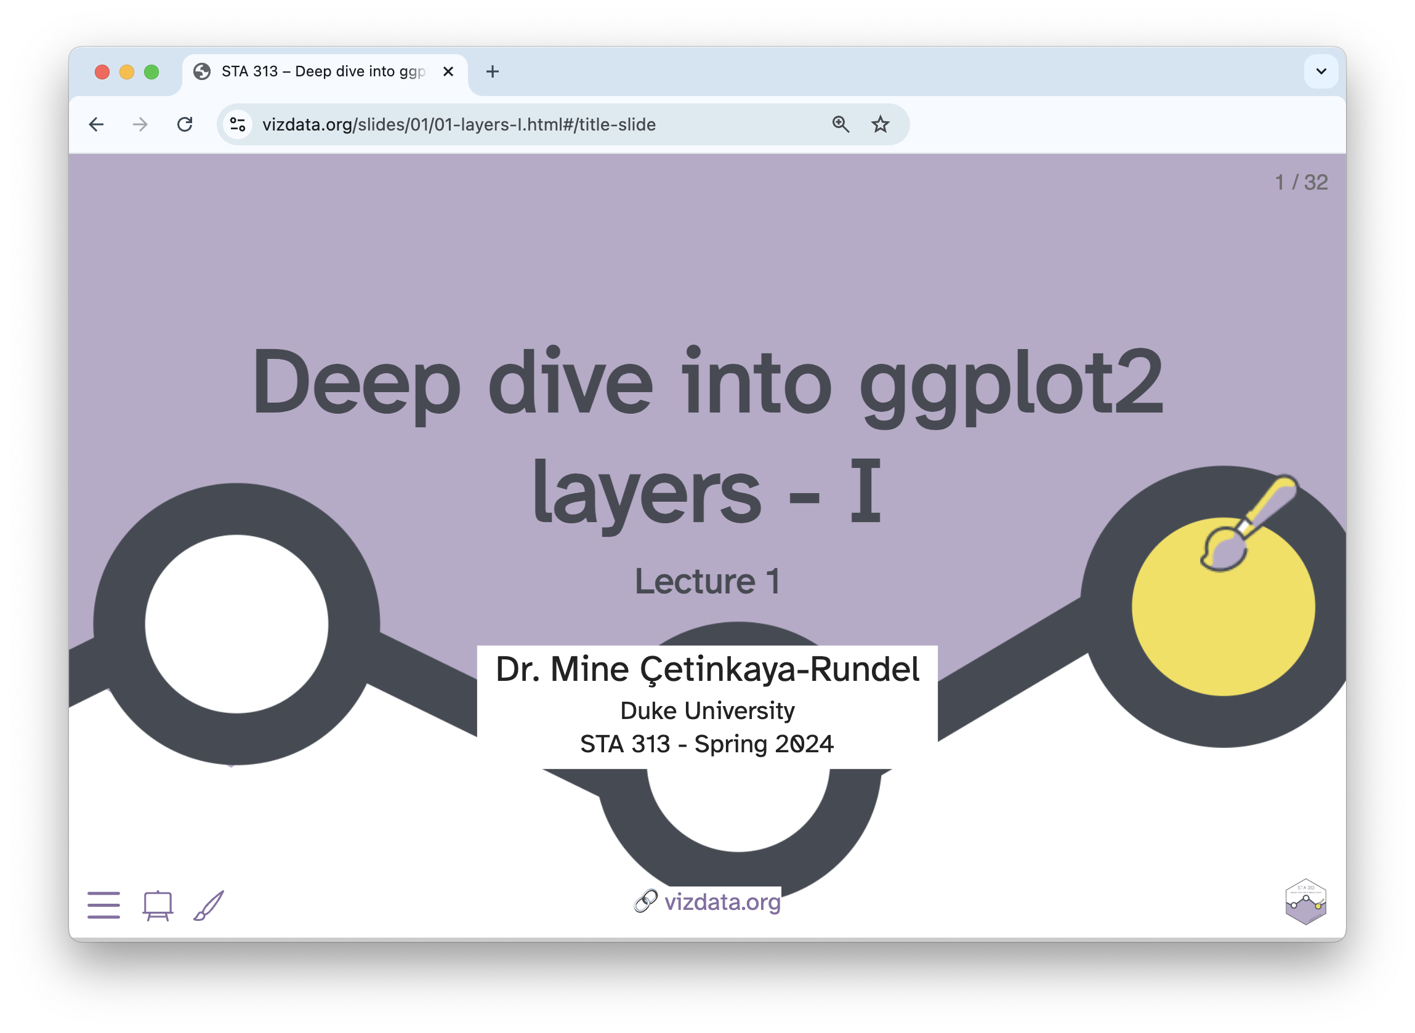Reload the current page
1415x1033 pixels.
[x=185, y=124]
